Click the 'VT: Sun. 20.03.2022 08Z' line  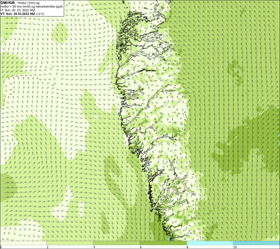pos(22,14)
